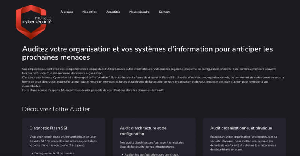
Task: Select the Diagnostic Flash SSI card title
Action: [48, 128]
